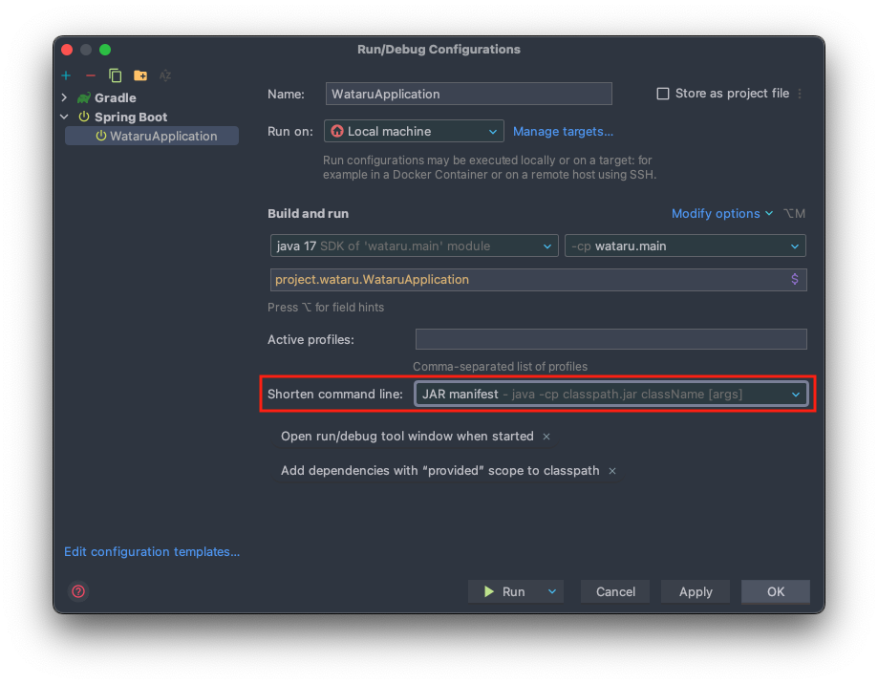
Task: Open help with question mark icon
Action: pos(78,591)
